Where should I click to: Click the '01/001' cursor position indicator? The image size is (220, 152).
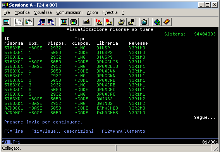point(210,142)
